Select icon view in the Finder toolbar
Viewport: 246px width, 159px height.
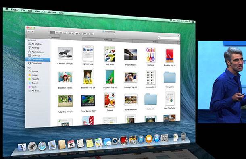pos(52,33)
